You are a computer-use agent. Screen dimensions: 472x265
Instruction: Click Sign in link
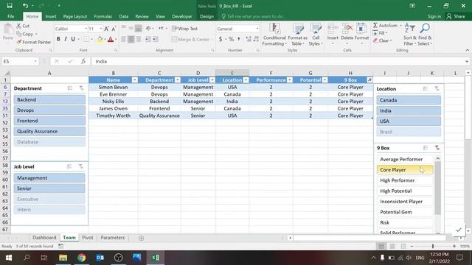[434, 16]
